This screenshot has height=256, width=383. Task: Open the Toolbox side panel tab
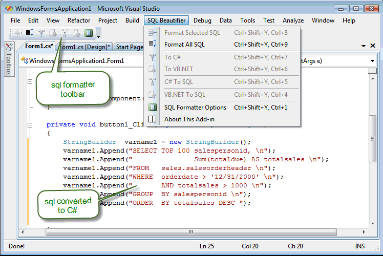click(x=9, y=59)
